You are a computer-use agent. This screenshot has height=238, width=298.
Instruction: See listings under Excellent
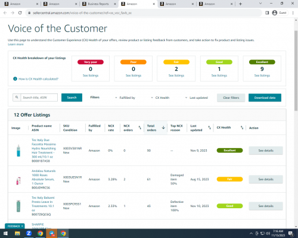(x=262, y=76)
